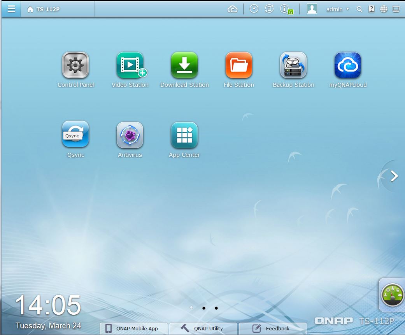405x335 pixels.
Task: Expand the admin account dropdown
Action: 338,9
